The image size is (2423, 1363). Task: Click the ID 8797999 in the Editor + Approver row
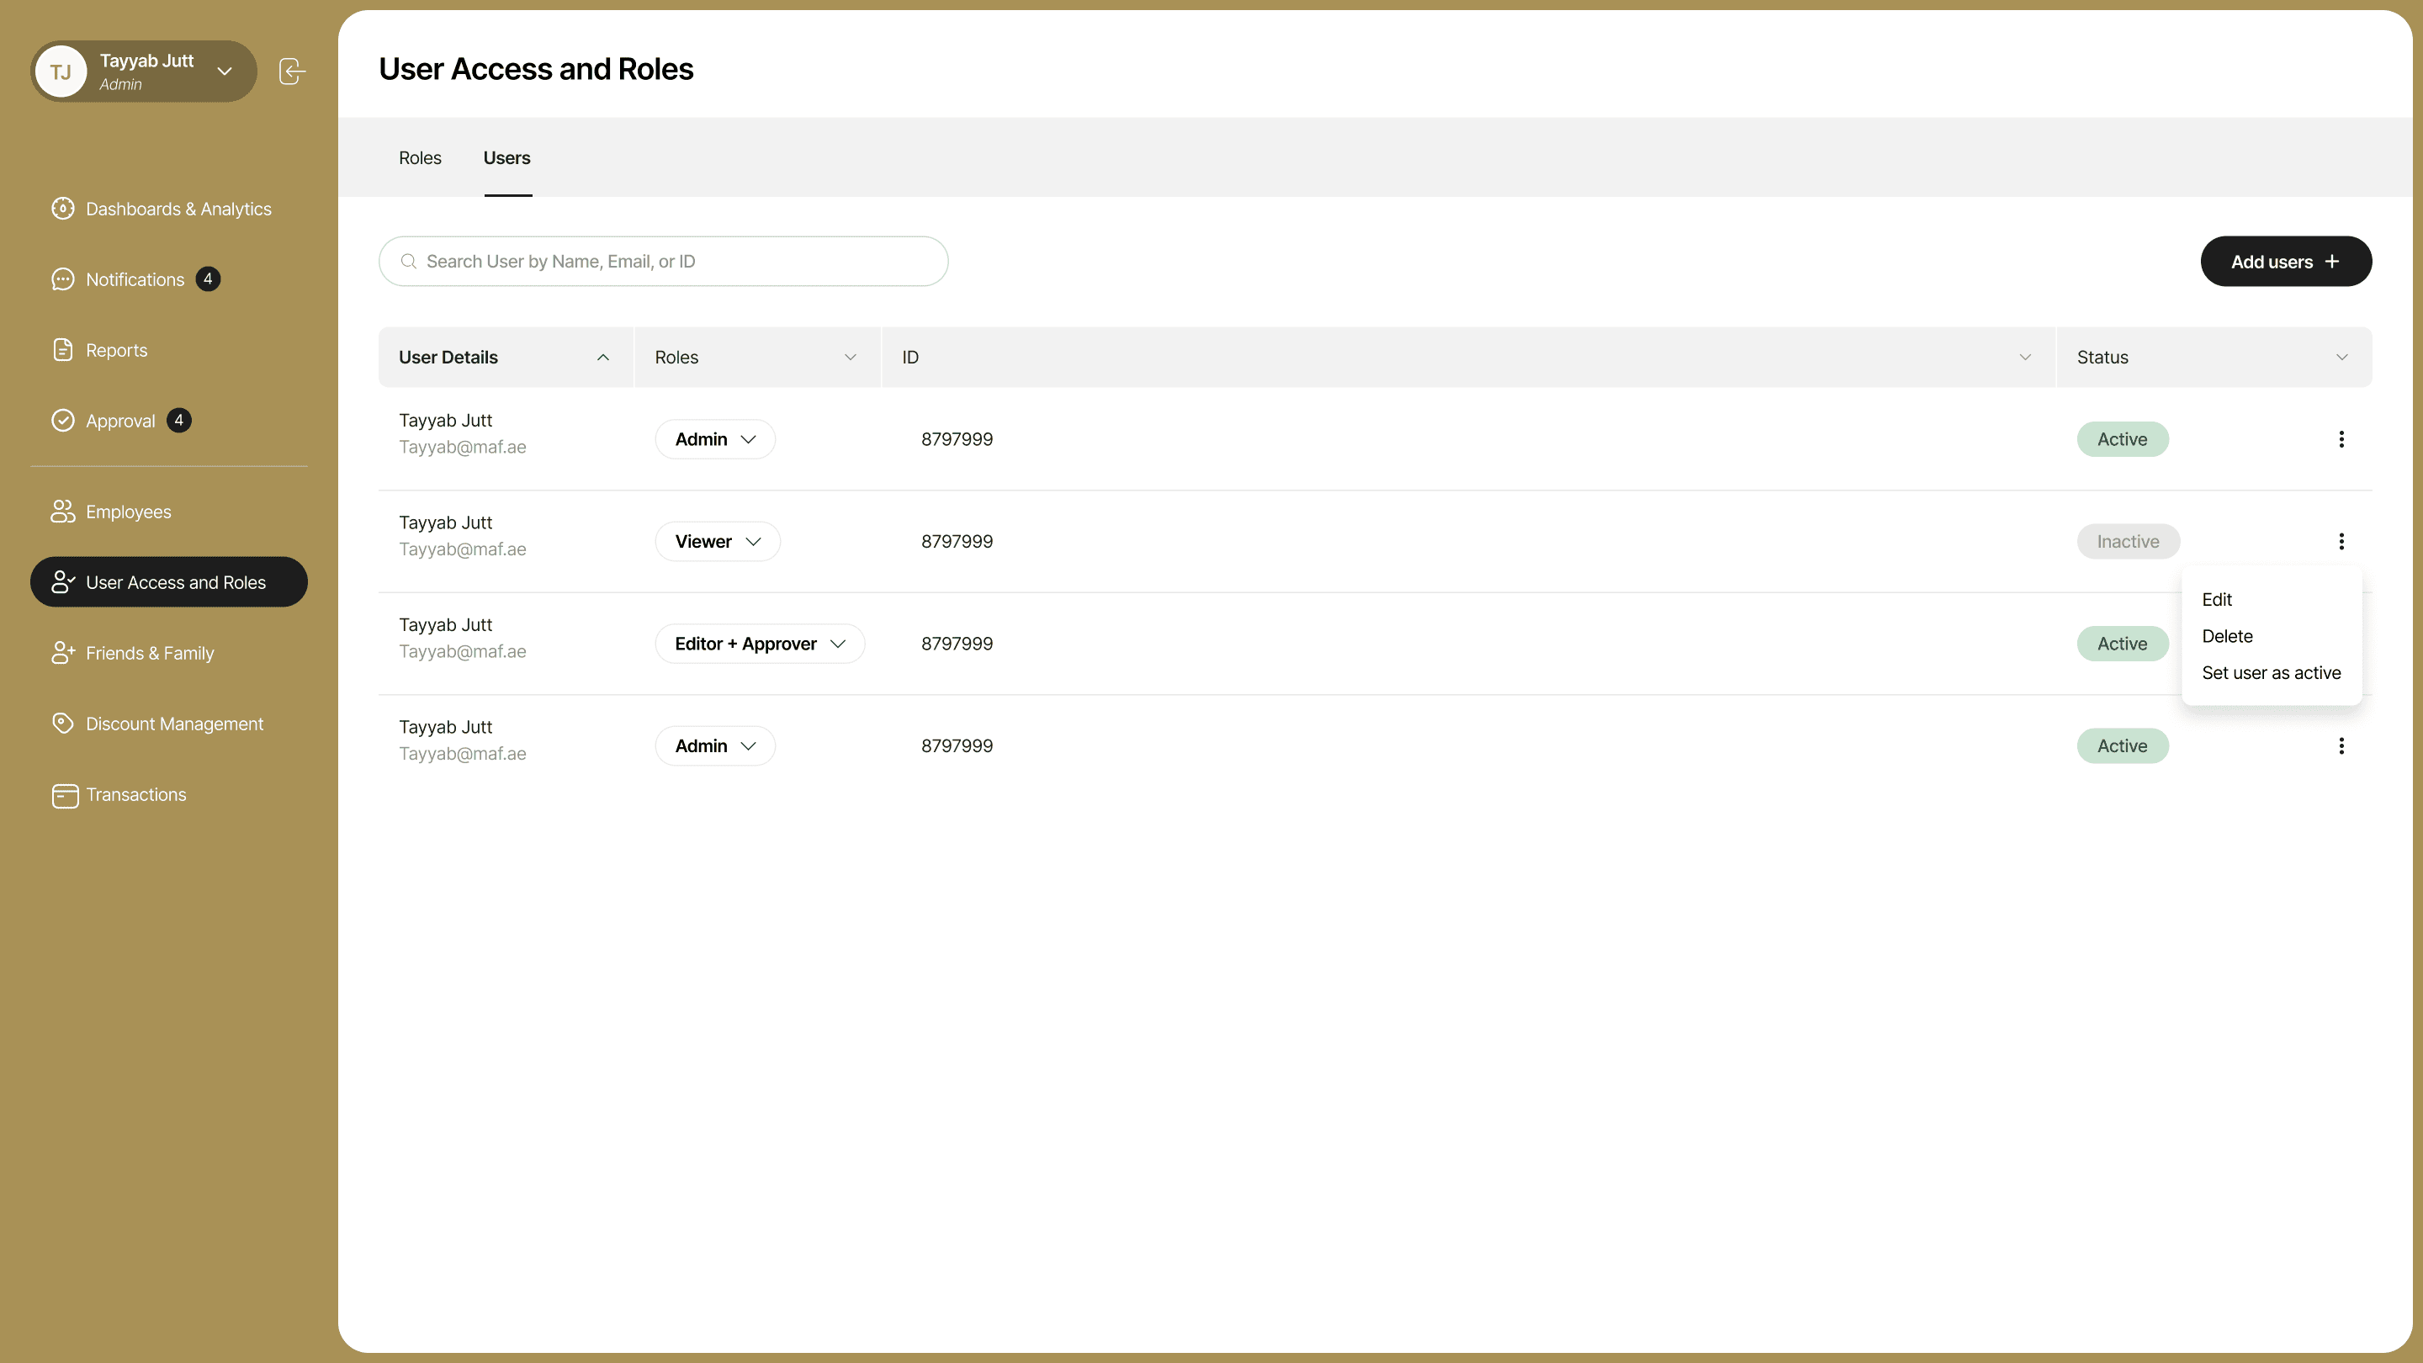pyautogui.click(x=957, y=644)
